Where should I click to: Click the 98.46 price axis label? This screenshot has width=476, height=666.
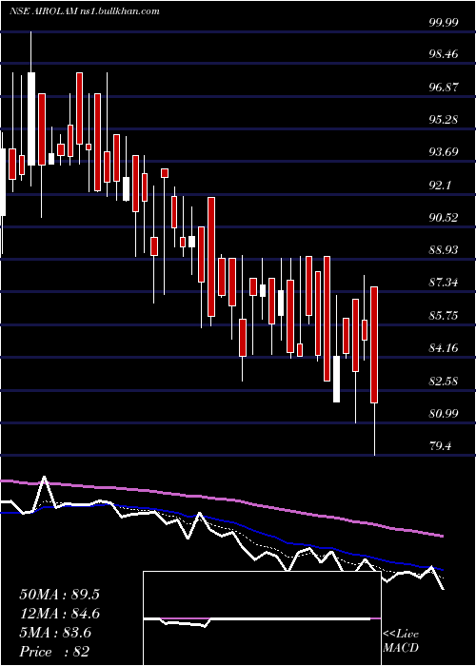(444, 54)
